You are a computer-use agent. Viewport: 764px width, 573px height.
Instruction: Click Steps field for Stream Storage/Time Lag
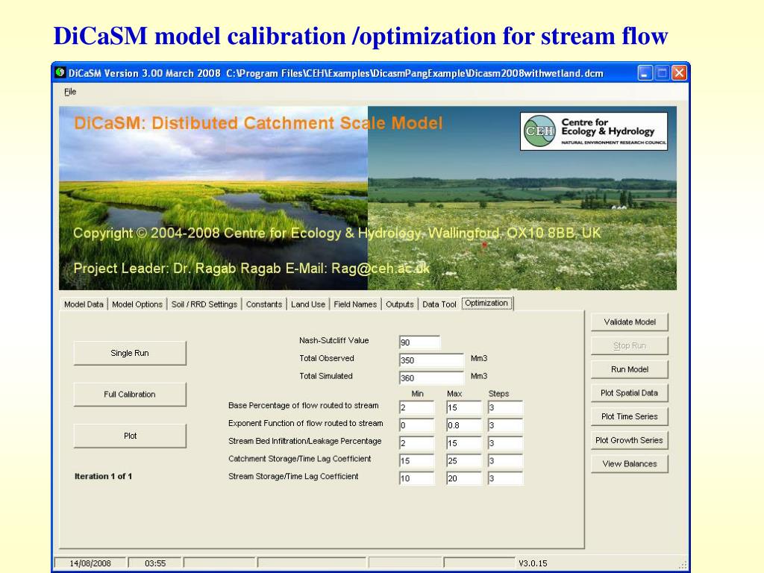(506, 478)
